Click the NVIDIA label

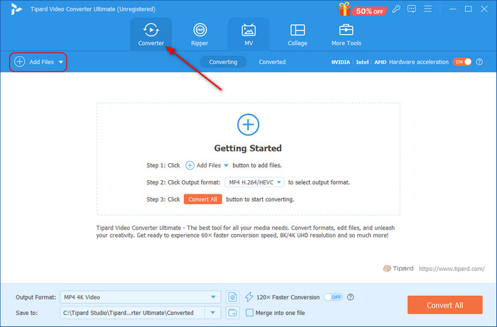(x=340, y=62)
